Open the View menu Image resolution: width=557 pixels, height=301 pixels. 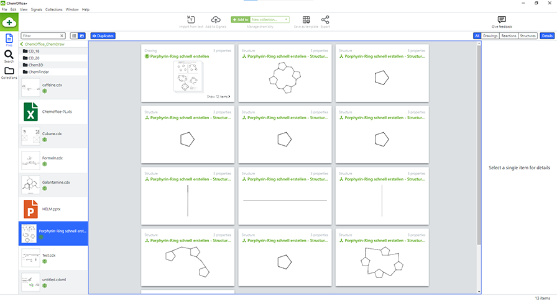24,9
